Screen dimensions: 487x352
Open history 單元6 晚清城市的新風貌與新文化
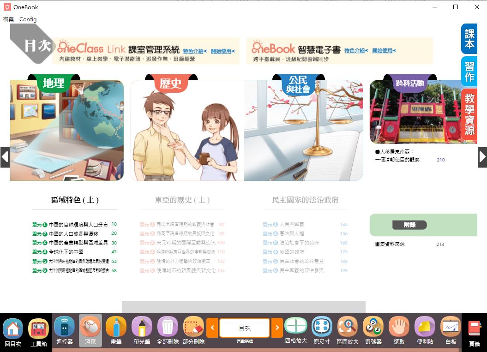click(x=182, y=271)
